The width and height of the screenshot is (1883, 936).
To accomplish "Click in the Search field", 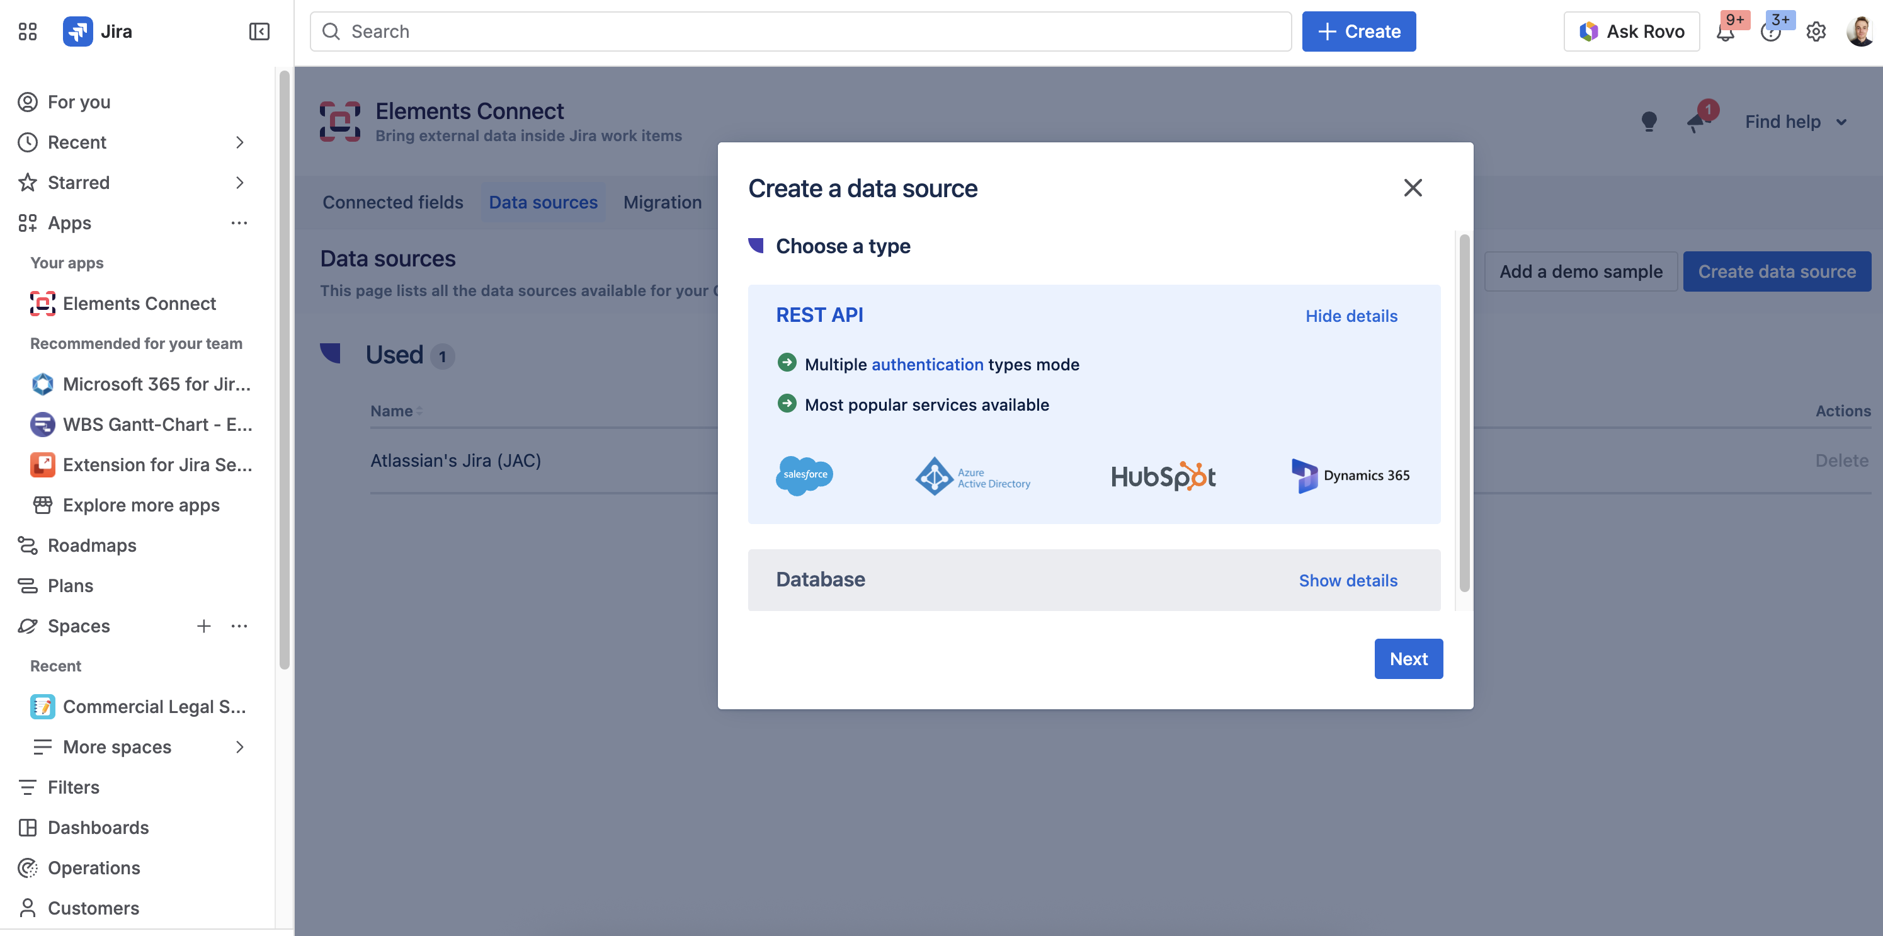I will [x=800, y=31].
